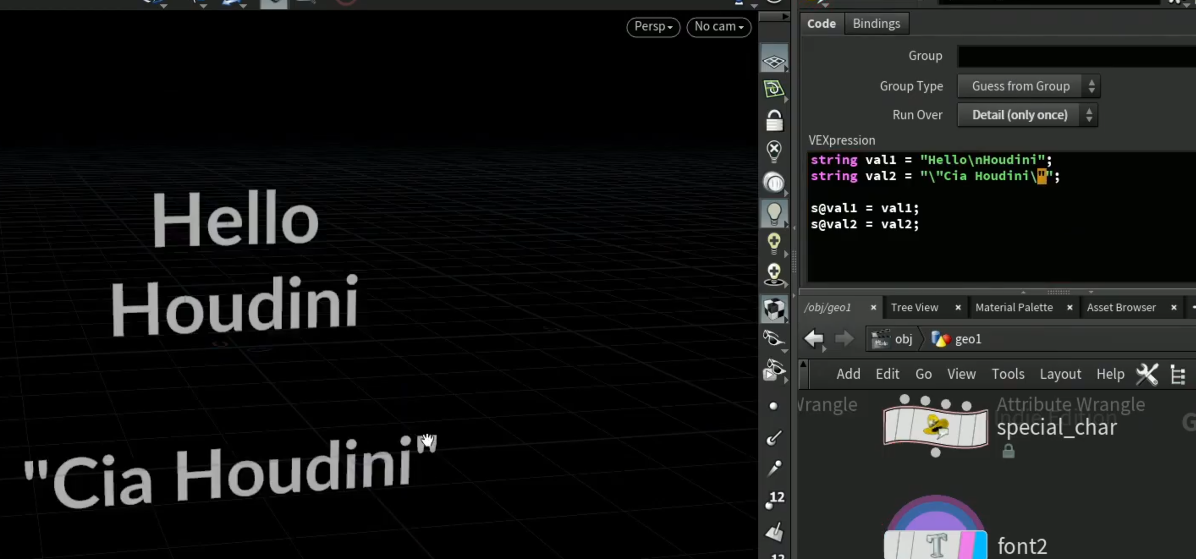1196x559 pixels.
Task: Switch to the Tree View tab
Action: 914,307
